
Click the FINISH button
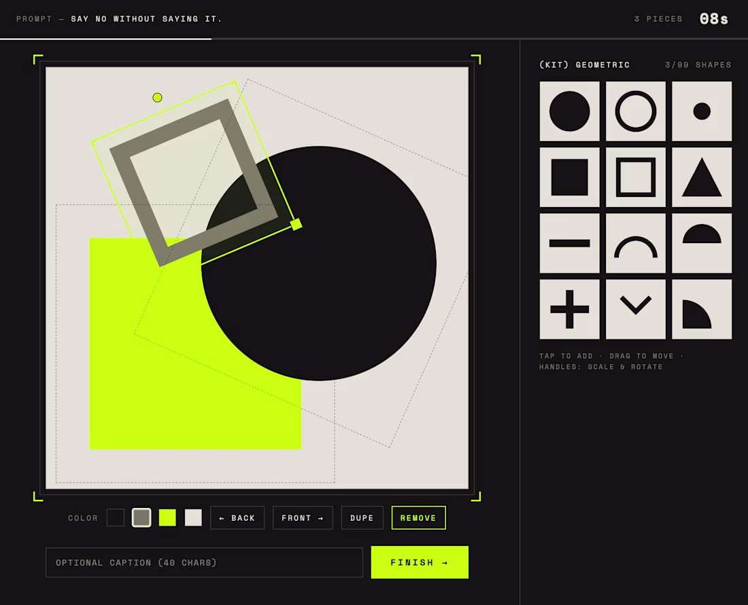coord(420,562)
